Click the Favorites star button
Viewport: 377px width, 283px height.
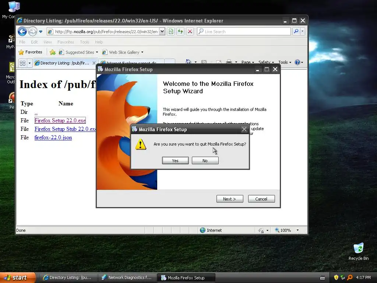(31, 52)
